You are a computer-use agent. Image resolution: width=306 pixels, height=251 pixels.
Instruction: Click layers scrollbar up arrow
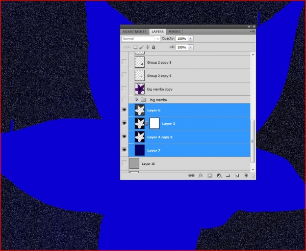(x=253, y=54)
